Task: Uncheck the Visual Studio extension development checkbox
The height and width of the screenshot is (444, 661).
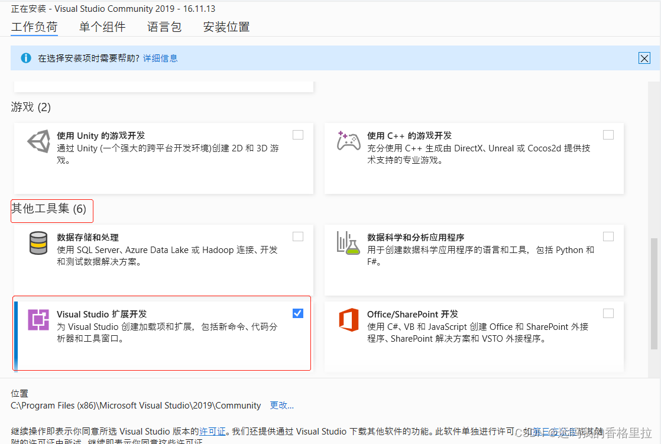Action: point(298,313)
